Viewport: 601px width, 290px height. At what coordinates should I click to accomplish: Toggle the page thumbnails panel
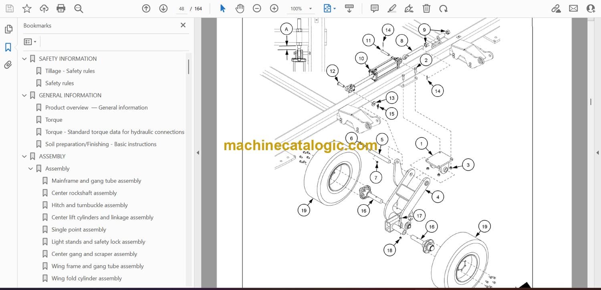[8, 29]
